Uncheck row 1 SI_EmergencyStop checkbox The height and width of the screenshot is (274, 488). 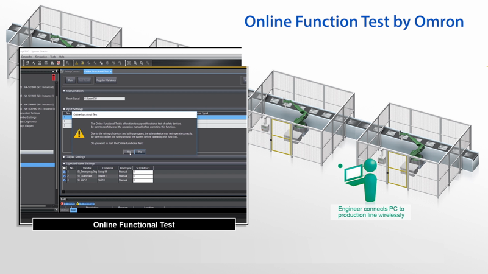pyautogui.click(x=65, y=172)
